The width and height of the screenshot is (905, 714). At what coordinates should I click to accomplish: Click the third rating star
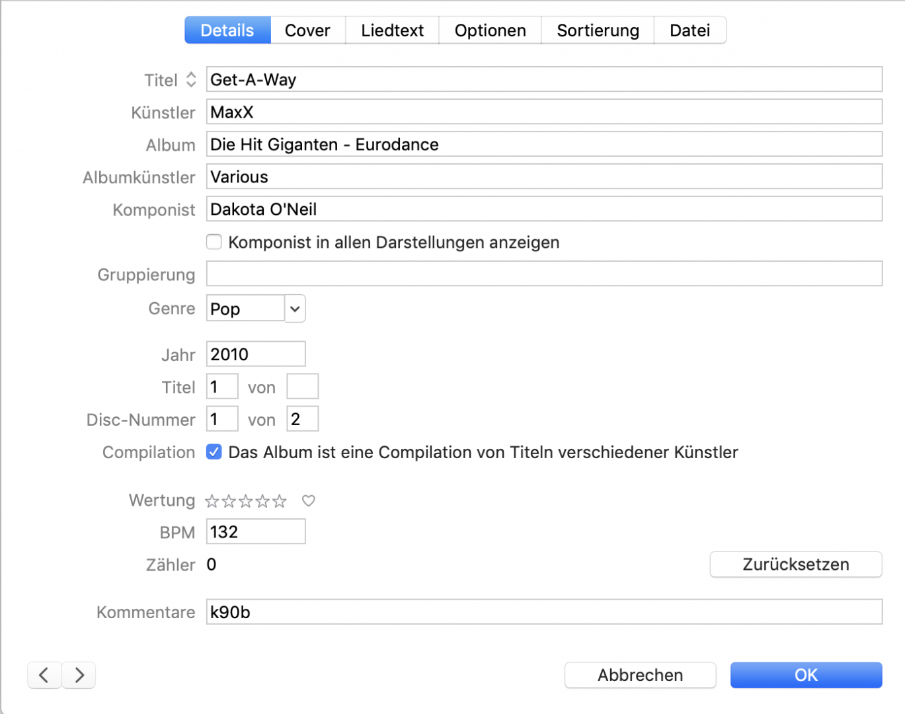(245, 501)
